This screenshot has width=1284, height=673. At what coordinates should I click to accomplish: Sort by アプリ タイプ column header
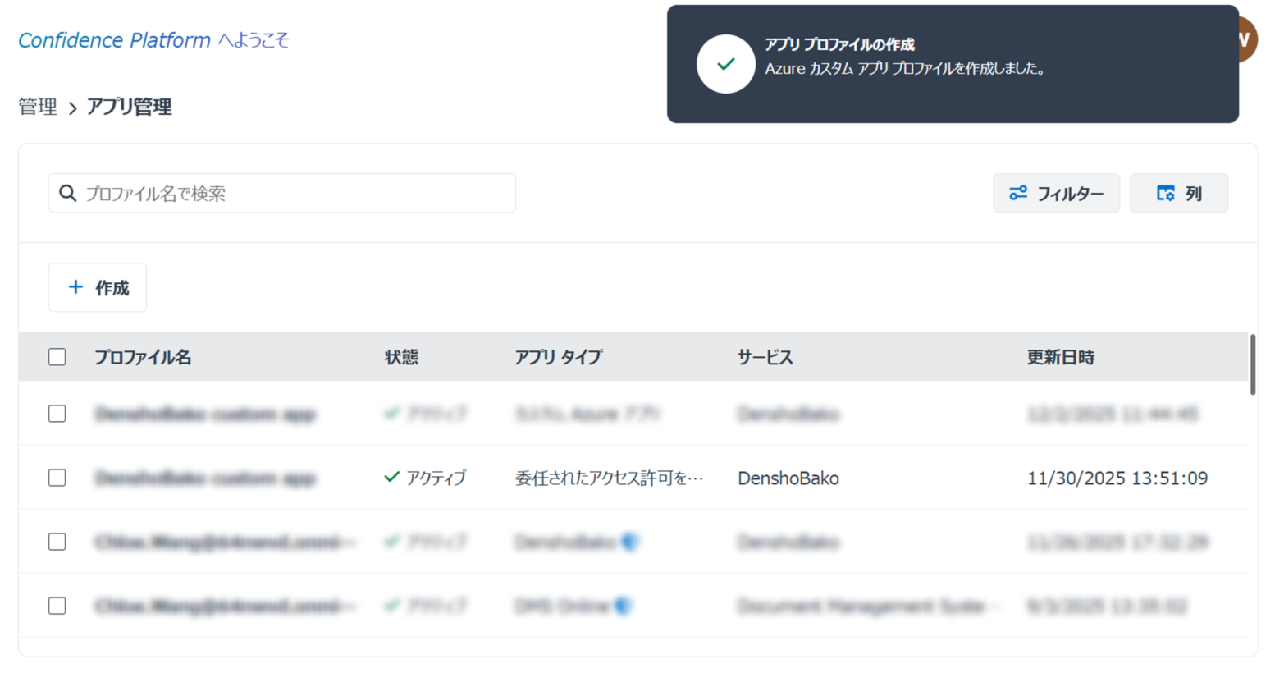point(559,357)
